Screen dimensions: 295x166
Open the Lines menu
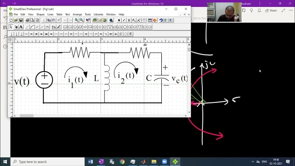50,14
